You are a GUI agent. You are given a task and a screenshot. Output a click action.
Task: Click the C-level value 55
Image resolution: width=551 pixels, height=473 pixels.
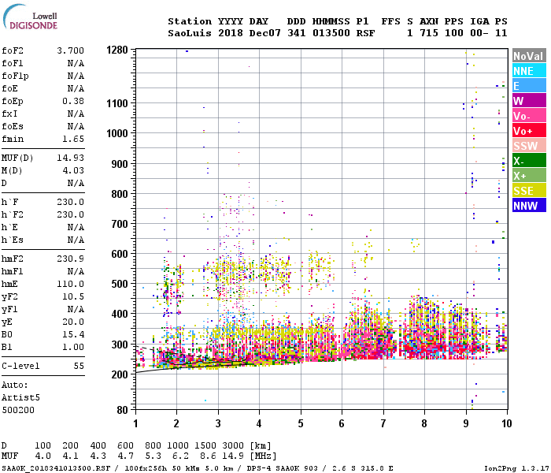pyautogui.click(x=79, y=366)
